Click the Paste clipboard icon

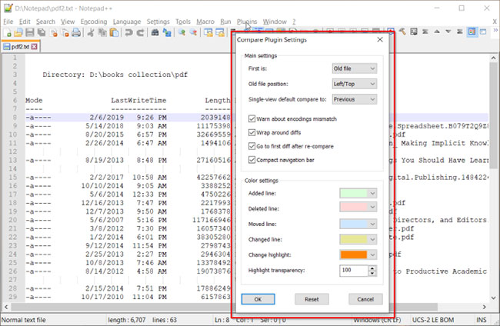pyautogui.click(x=114, y=32)
